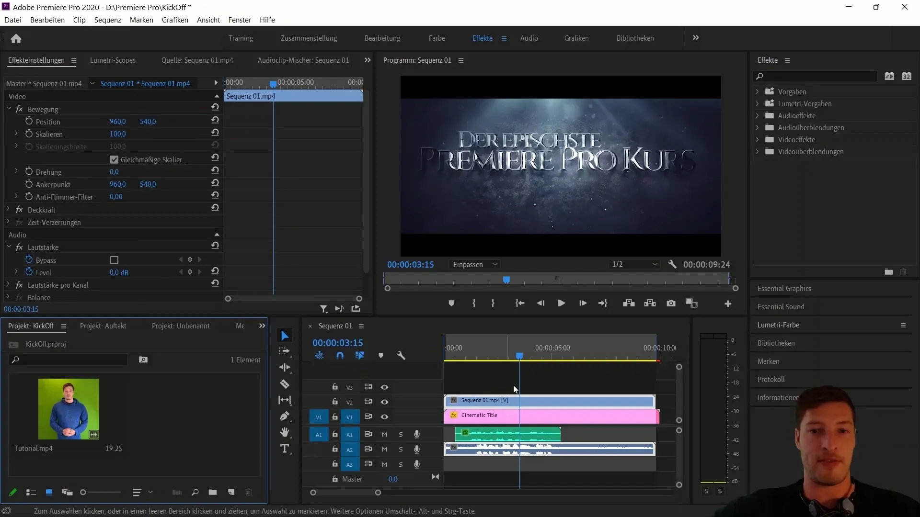Open the Effekte workspace tab
This screenshot has width=920, height=517.
coord(482,38)
